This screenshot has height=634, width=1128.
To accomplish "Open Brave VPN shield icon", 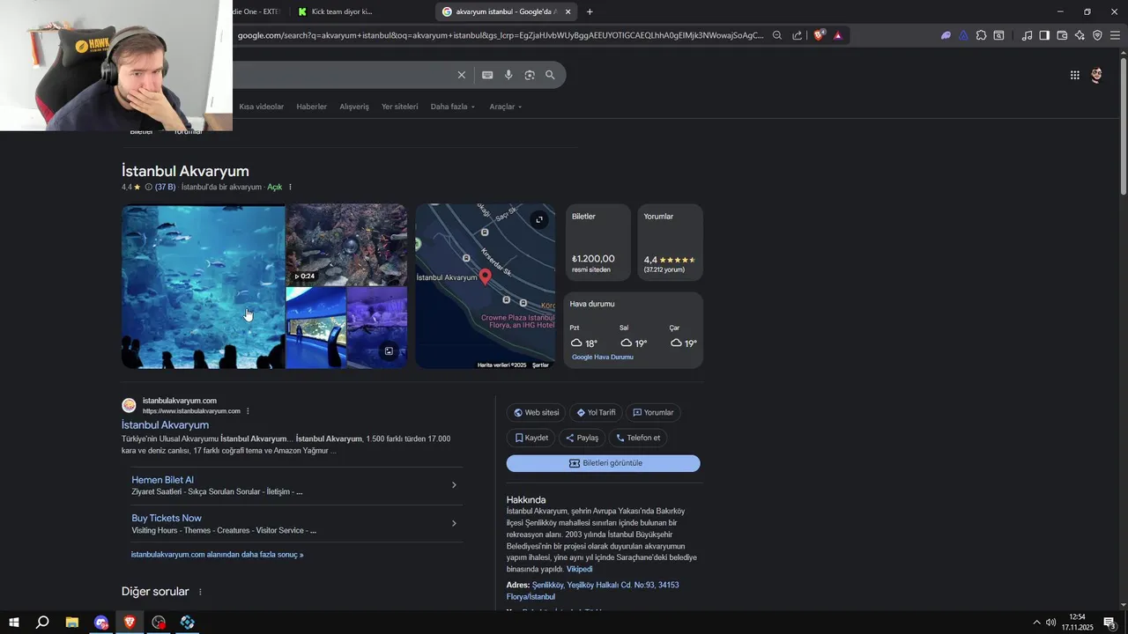I will pos(1097,35).
